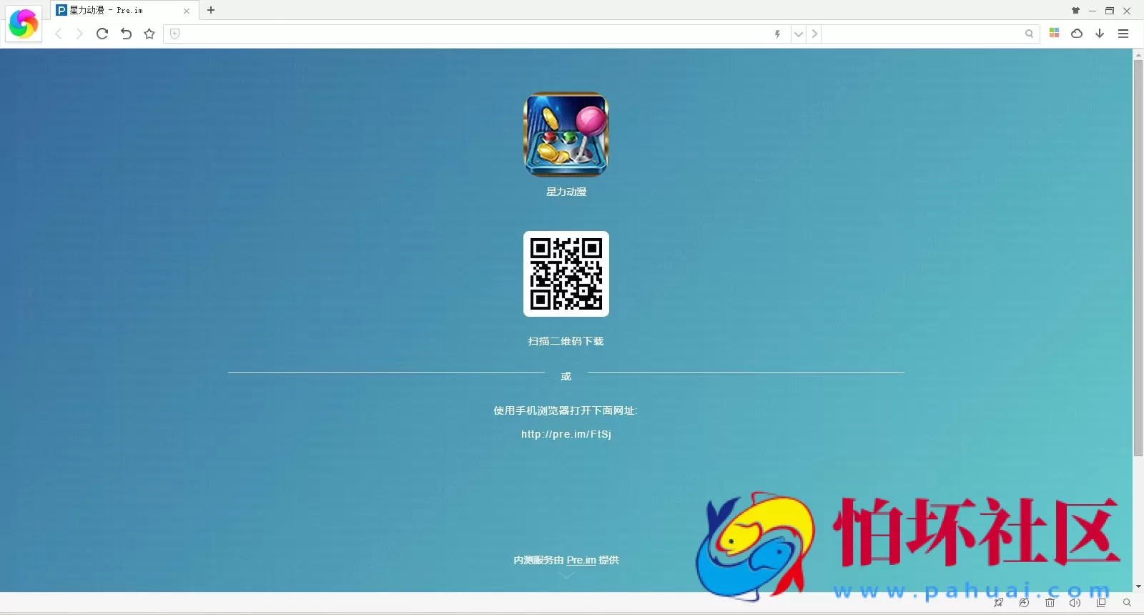
Task: Click the down chevron below footer text
Action: point(566,576)
